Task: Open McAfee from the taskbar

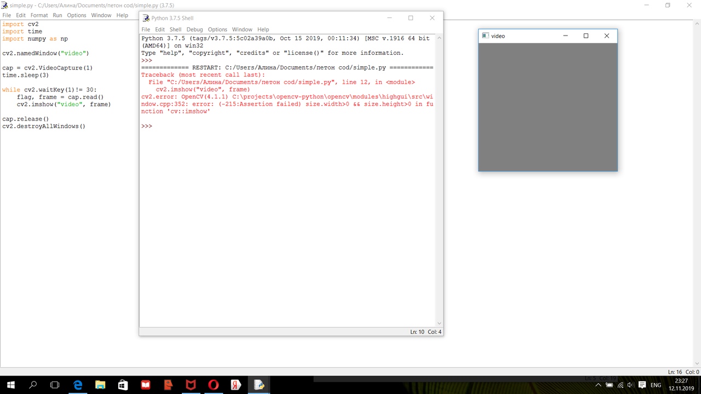Action: (191, 385)
